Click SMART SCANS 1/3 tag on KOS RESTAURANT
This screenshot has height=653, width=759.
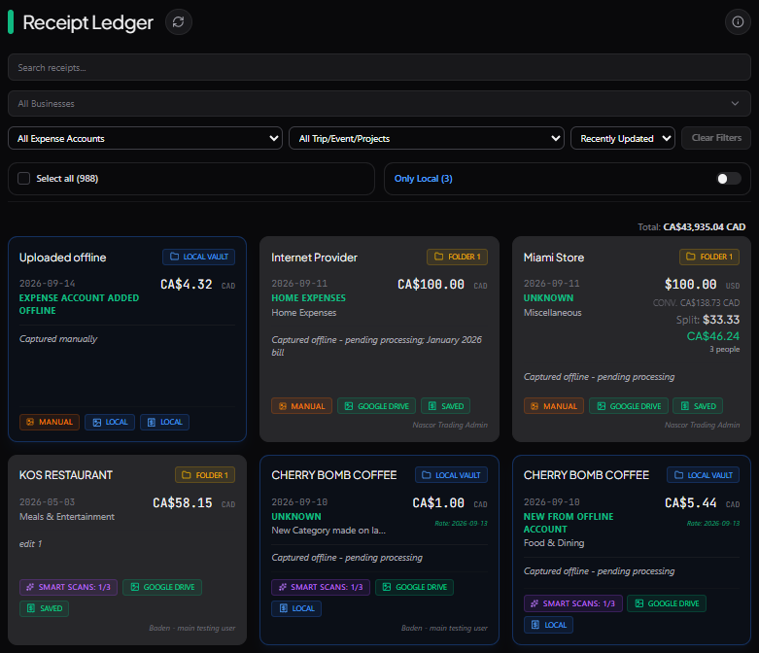[x=68, y=587]
